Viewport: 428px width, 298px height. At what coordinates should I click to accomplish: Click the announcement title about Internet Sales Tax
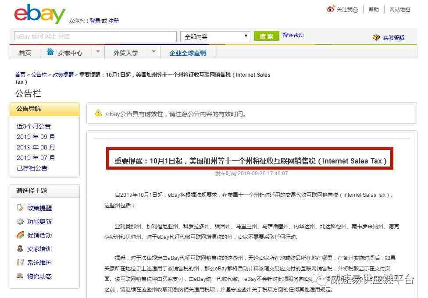point(250,161)
